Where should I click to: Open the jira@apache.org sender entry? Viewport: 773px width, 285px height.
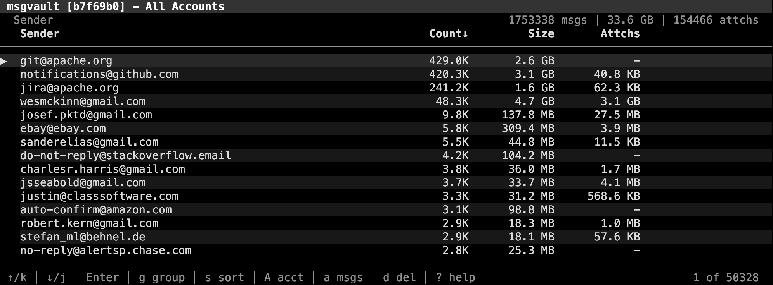pos(69,88)
